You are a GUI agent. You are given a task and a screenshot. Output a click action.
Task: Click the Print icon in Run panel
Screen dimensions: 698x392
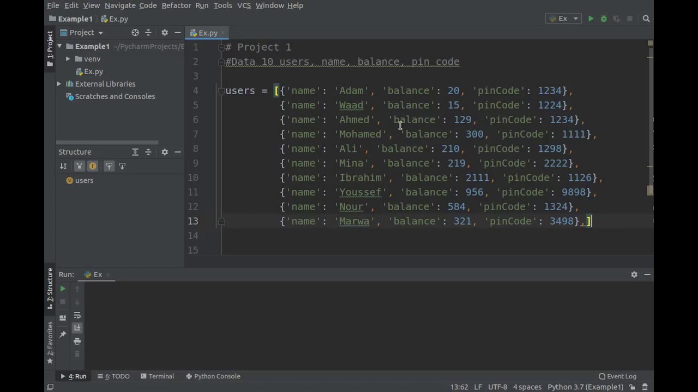click(x=77, y=341)
